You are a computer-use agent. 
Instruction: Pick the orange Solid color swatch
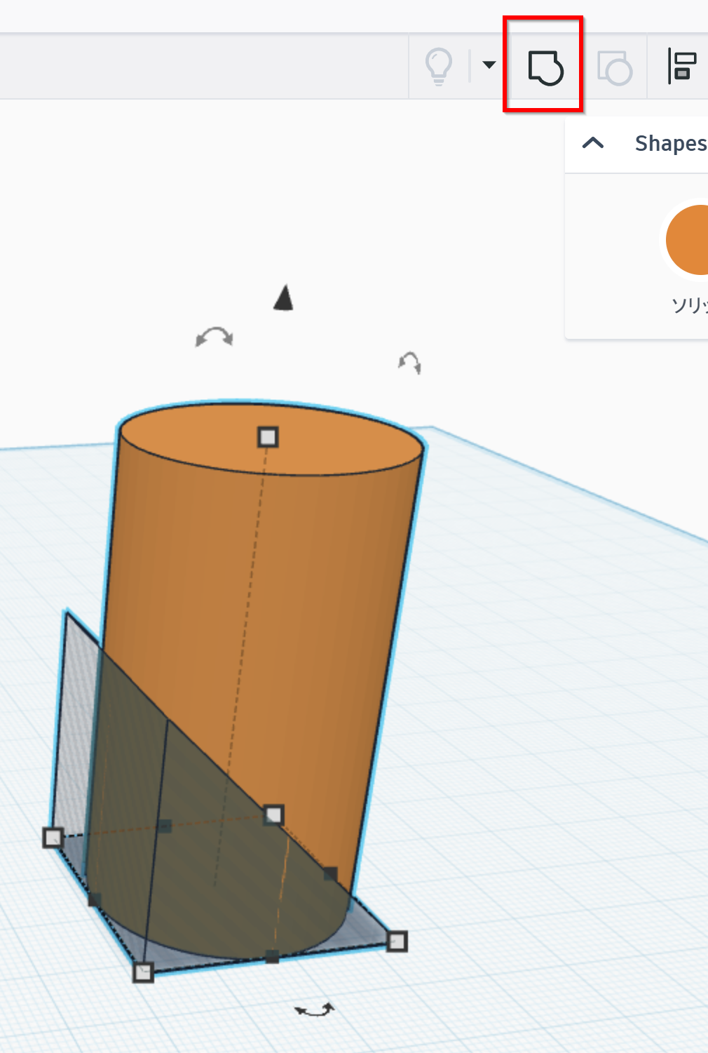pos(687,240)
